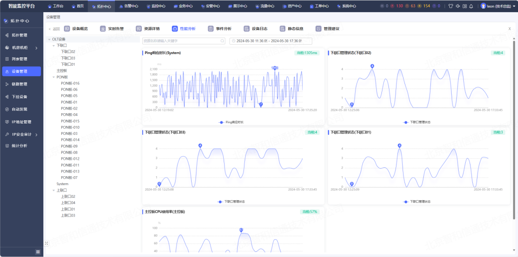
Task: Select 下联口02 in the tree
Action: pyautogui.click(x=68, y=52)
